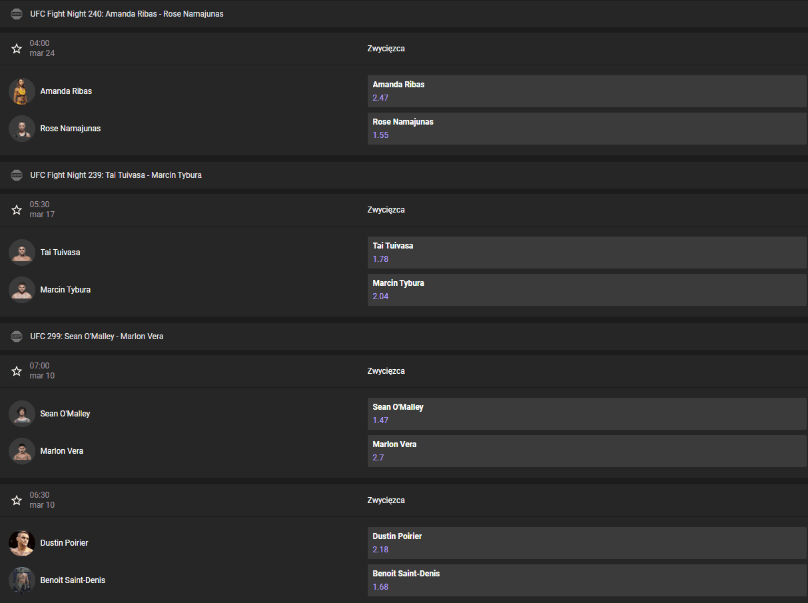Bet on Rose Namajunas at 1.55

(587, 129)
